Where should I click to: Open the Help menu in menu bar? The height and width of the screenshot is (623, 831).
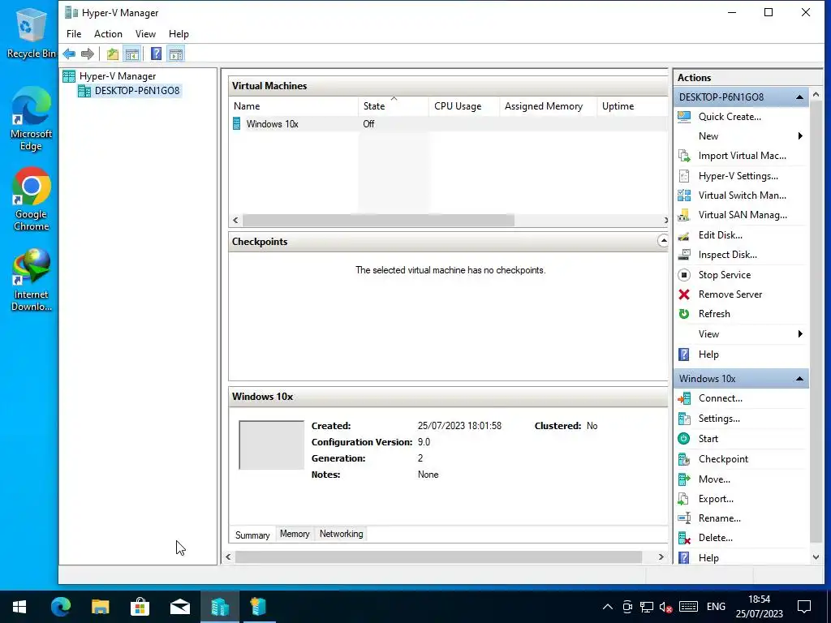(x=179, y=34)
